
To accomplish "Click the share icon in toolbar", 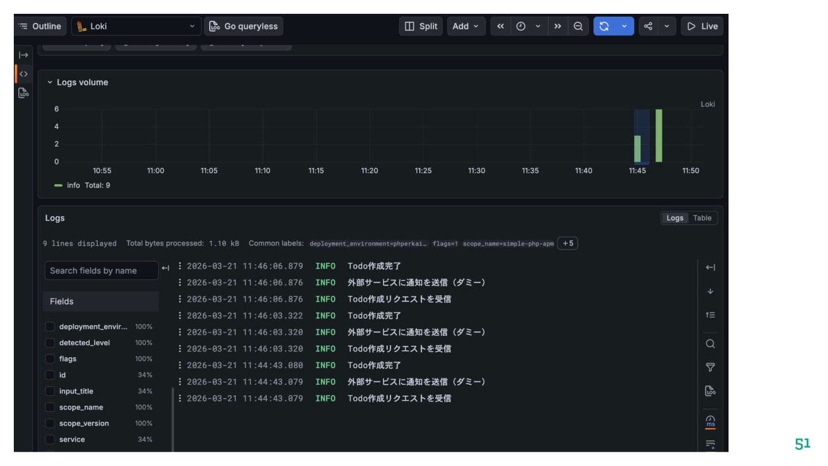I will pyautogui.click(x=648, y=26).
